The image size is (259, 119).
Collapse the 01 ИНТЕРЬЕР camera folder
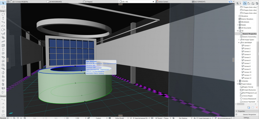(x=239, y=43)
